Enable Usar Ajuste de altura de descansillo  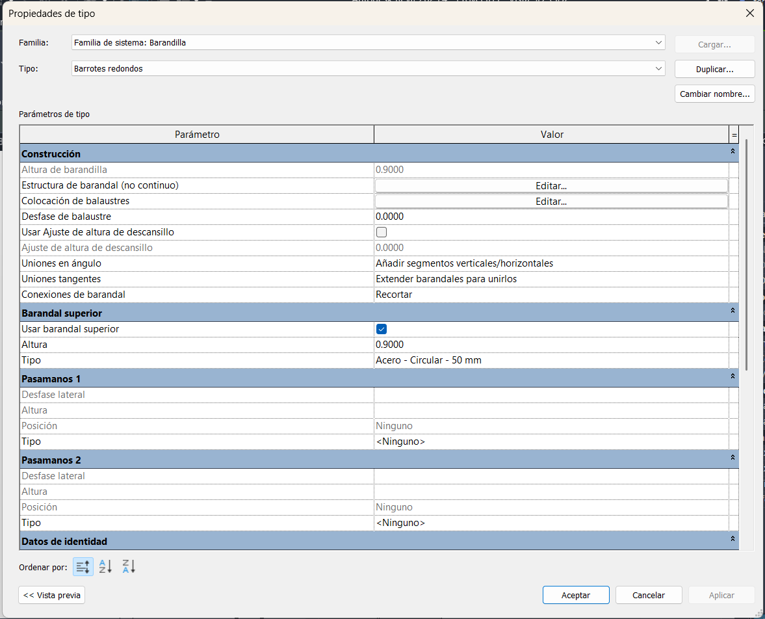(x=382, y=232)
